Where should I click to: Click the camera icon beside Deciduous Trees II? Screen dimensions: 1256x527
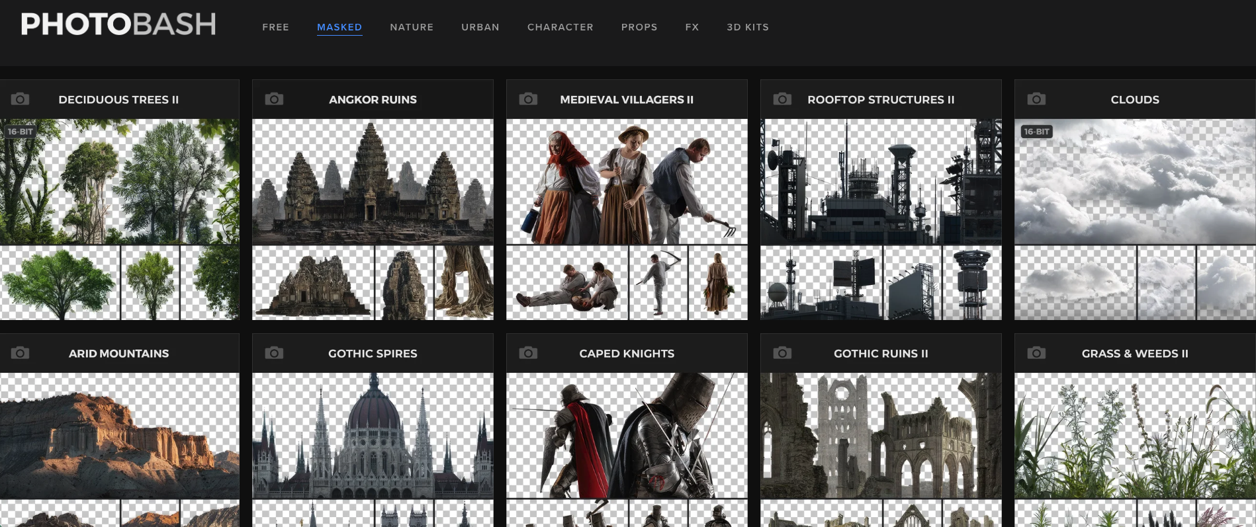20,99
